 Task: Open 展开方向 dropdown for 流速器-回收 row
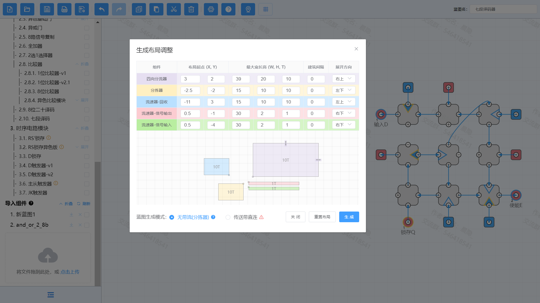pyautogui.click(x=344, y=102)
